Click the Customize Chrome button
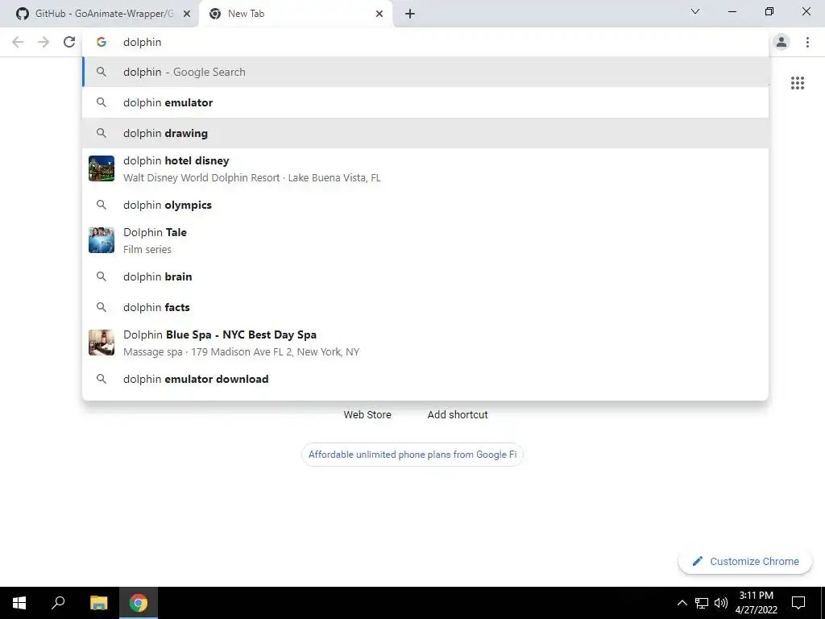This screenshot has height=619, width=825. [x=745, y=561]
